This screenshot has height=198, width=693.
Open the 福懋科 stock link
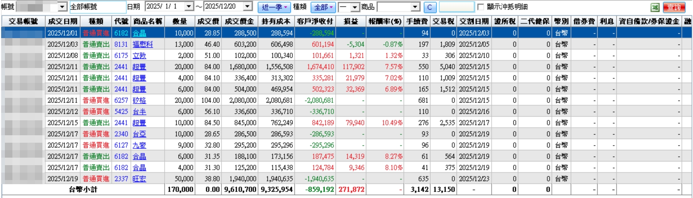click(143, 44)
